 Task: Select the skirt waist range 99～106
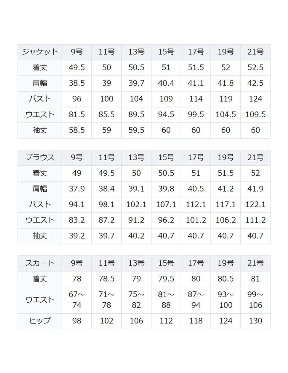255,300
